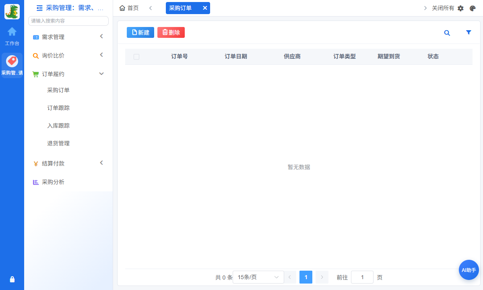Go to next page arrow
This screenshot has height=290, width=483.
point(322,277)
